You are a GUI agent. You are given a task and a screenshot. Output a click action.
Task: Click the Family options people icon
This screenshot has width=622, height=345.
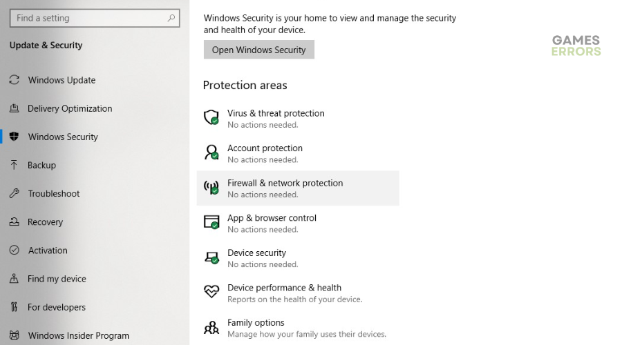(211, 327)
